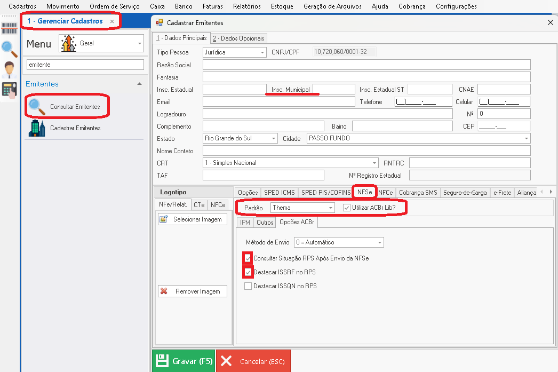Switch to Outros sub-tab
This screenshot has height=372, width=558.
tap(265, 223)
